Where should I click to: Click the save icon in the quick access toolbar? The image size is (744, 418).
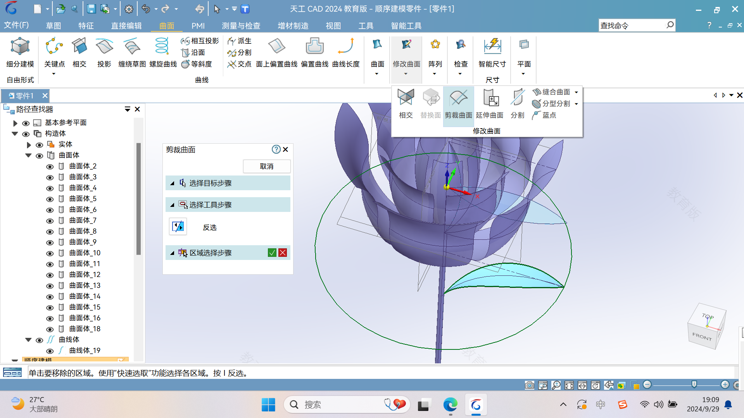(x=91, y=9)
